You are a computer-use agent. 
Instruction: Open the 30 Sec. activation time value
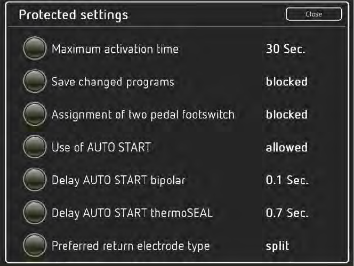pyautogui.click(x=285, y=50)
